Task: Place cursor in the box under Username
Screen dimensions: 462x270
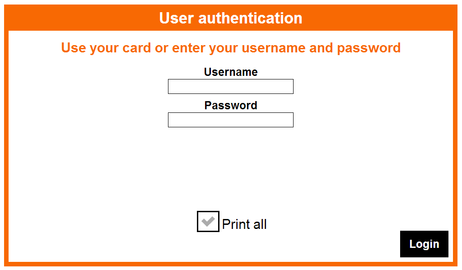Action: (x=231, y=86)
